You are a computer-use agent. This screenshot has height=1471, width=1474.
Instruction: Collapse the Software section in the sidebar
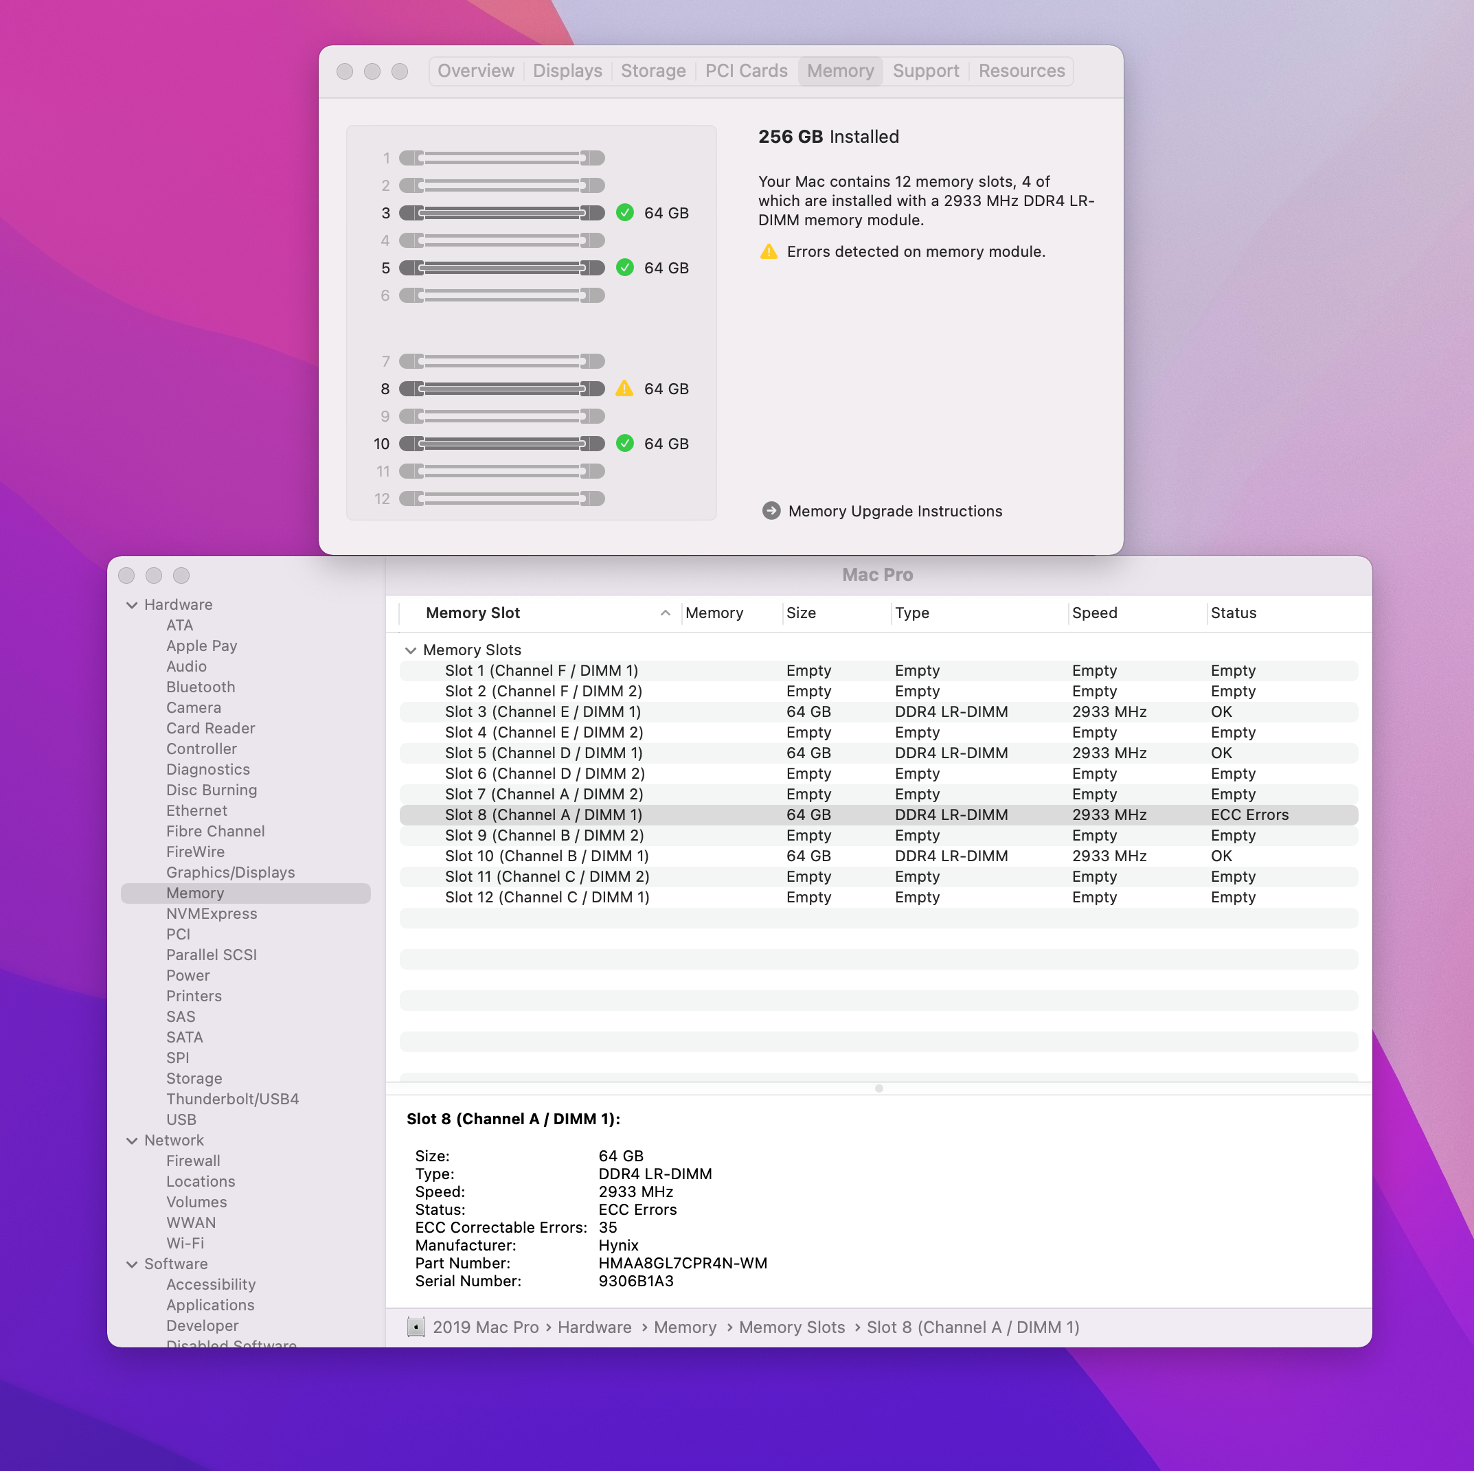tap(132, 1264)
